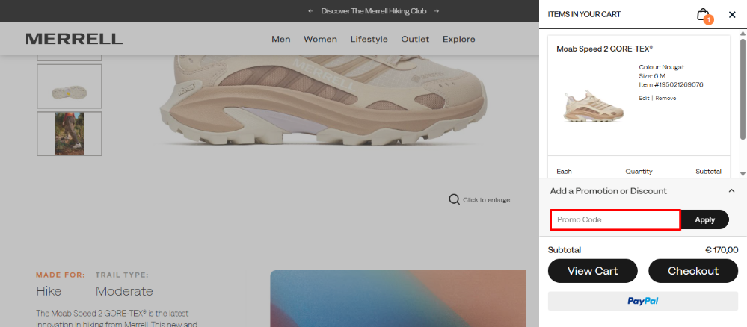Open the Lifestyle menu

tap(369, 39)
